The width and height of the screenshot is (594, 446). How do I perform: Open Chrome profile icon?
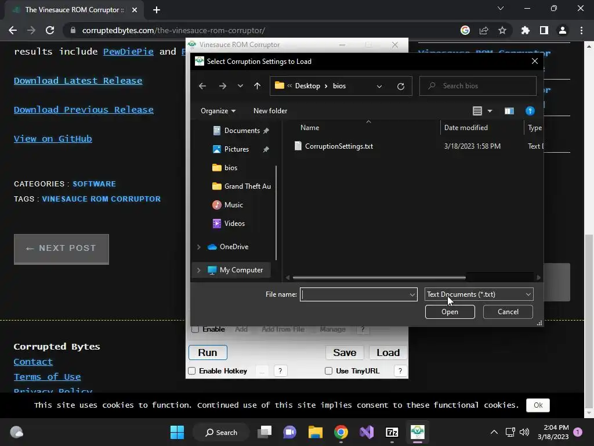pos(563,30)
